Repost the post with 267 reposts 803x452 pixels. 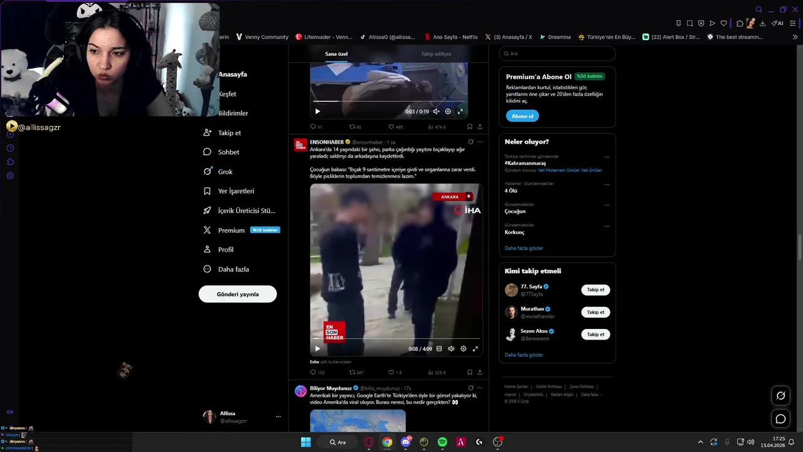pos(356,372)
